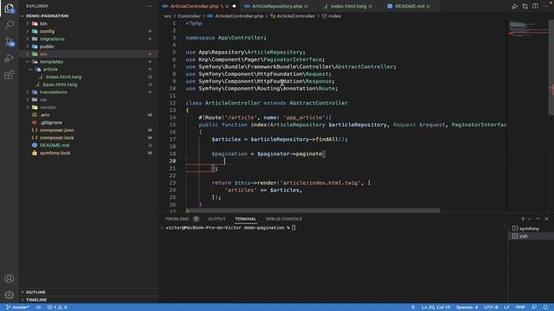Open index.html.twig in file tree
Viewport: 554px width, 311px height.
(63, 77)
